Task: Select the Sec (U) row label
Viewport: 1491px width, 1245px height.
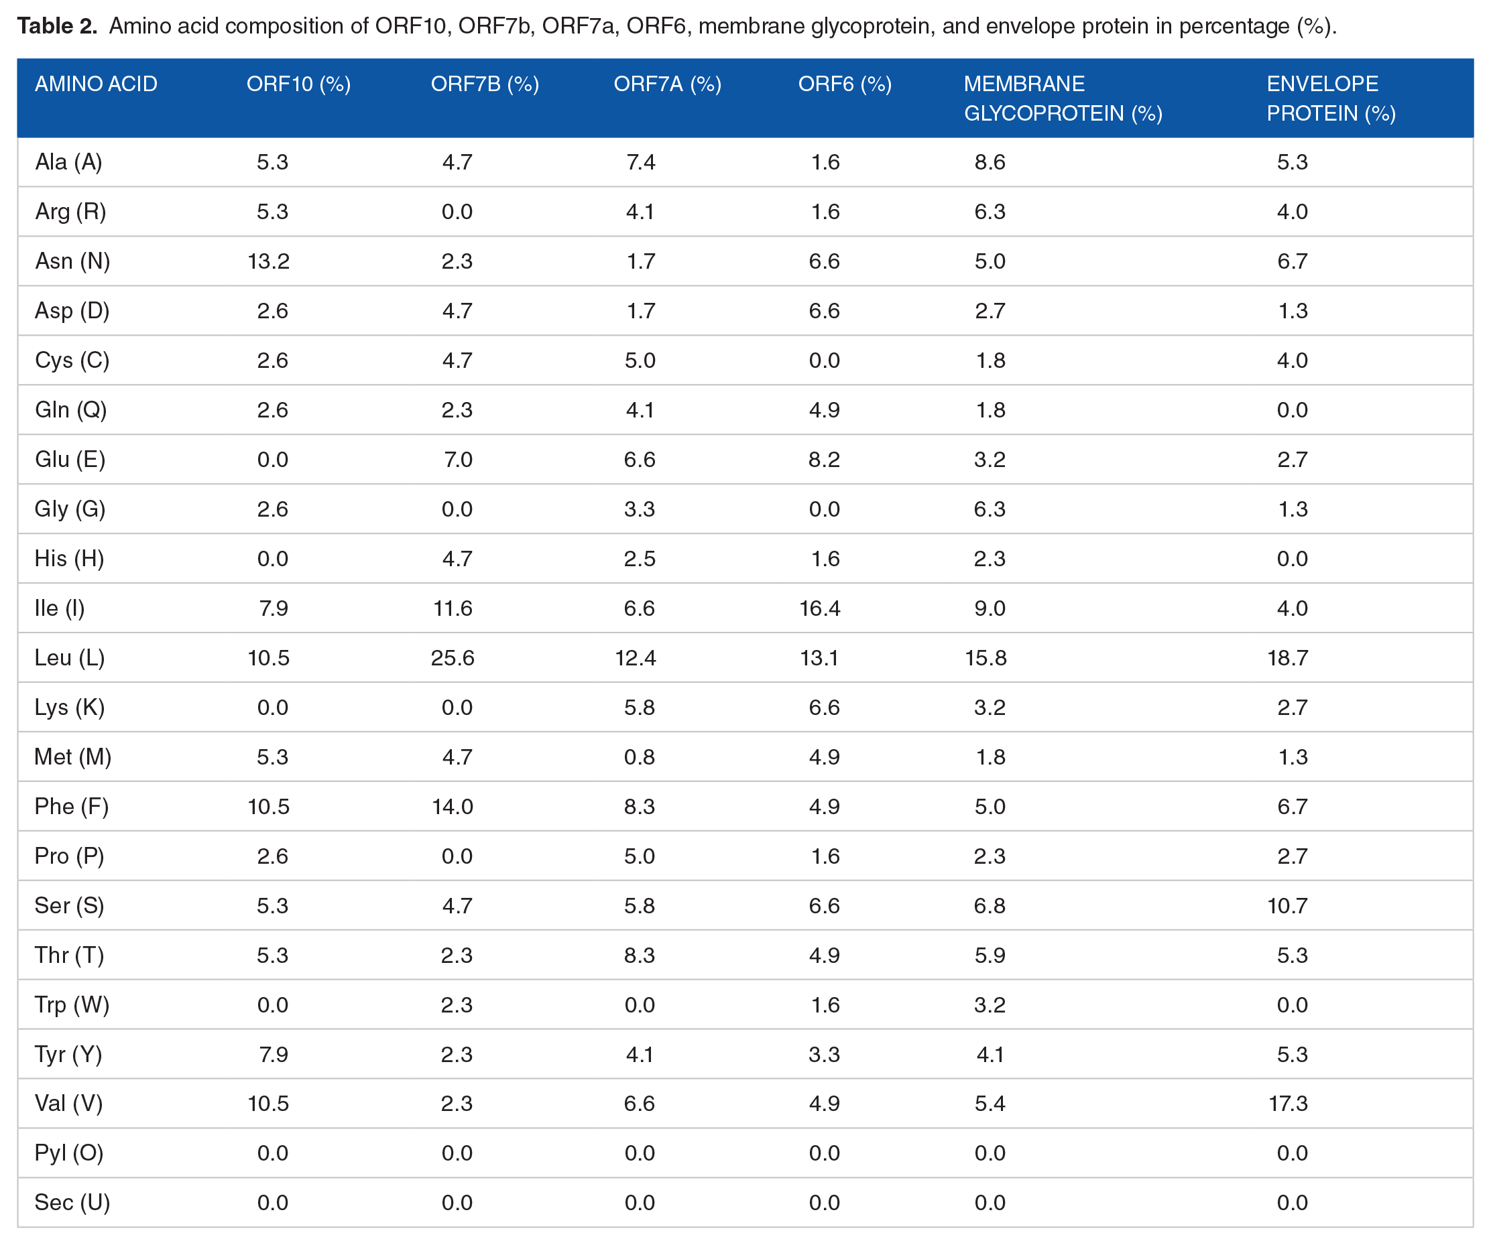Action: click(x=72, y=1202)
